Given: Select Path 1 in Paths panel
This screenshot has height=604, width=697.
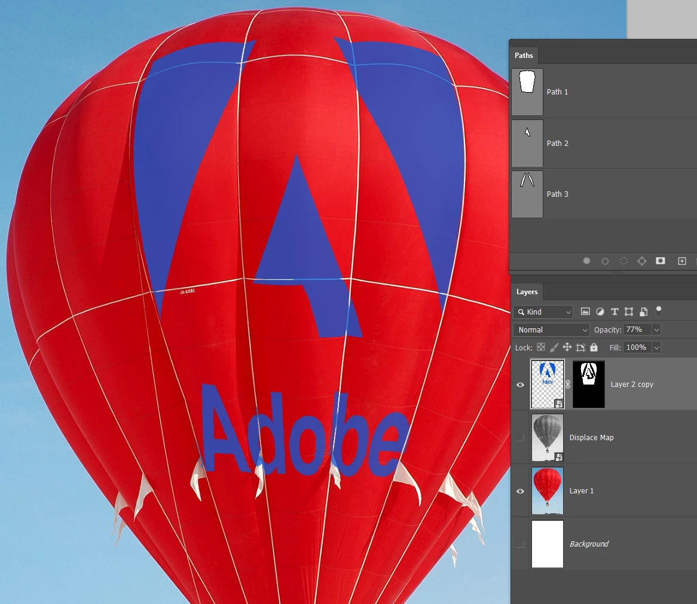Looking at the screenshot, I should (x=603, y=91).
